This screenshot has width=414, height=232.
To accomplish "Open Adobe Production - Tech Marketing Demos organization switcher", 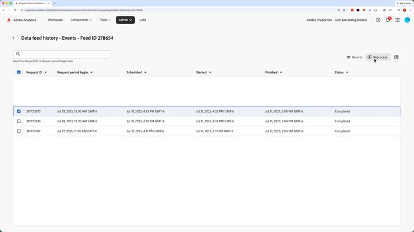I will coord(337,20).
